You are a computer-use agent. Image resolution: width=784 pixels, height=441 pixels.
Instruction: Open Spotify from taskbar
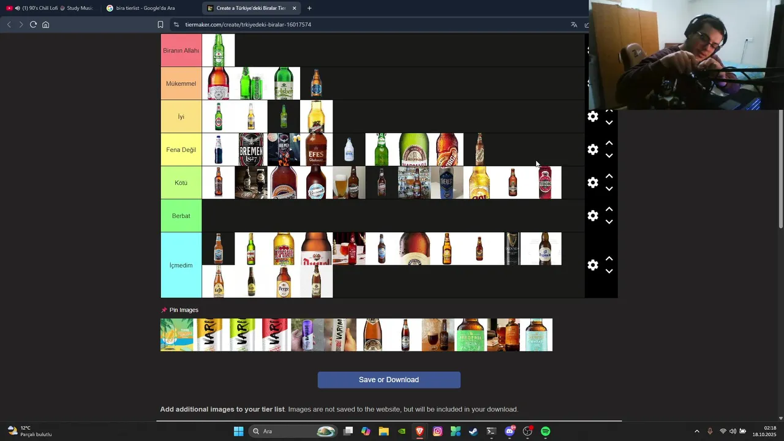point(545,431)
